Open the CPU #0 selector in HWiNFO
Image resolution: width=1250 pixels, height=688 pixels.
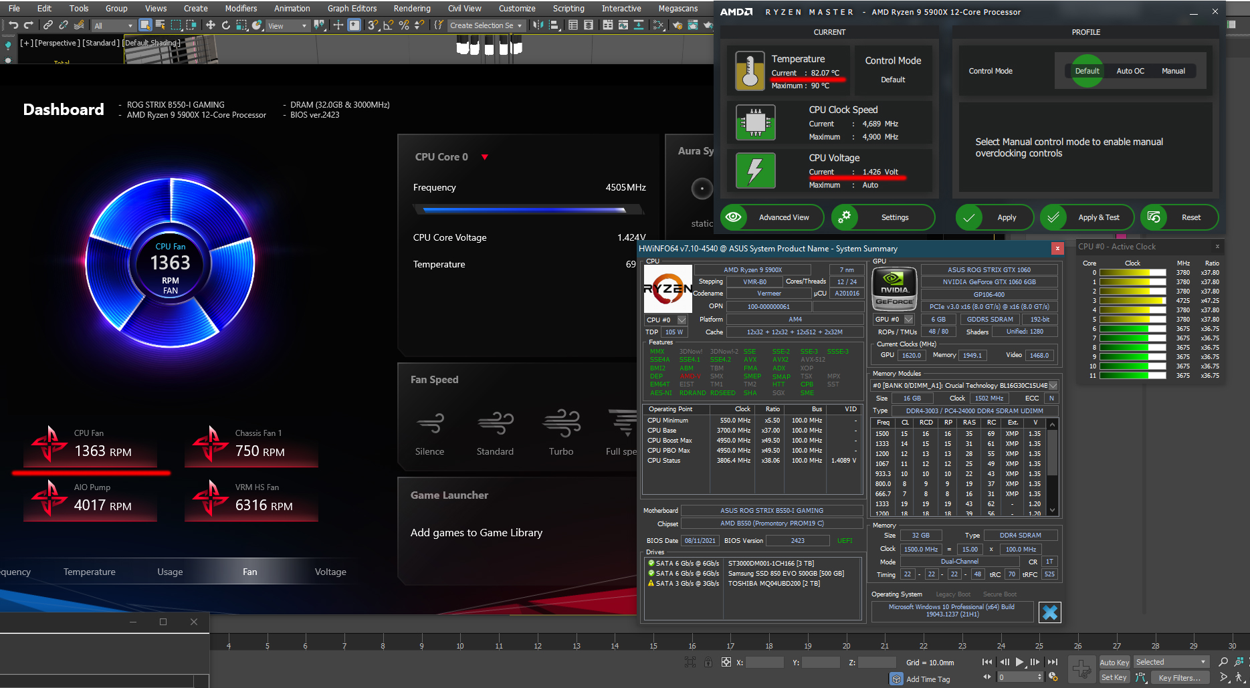666,320
